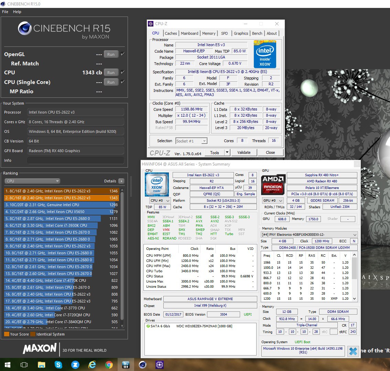Open the Help menu in Cinebench
Image resolution: width=390 pixels, height=371 pixels.
click(17, 12)
